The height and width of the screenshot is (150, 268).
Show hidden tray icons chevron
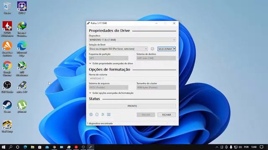point(217,147)
